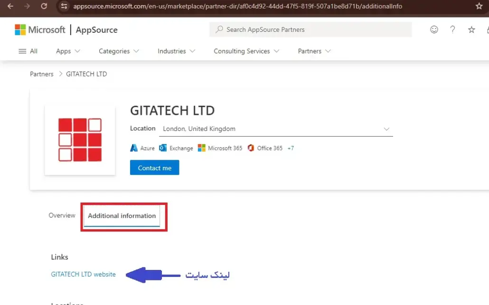Viewport: 489px width, 305px height.
Task: Show the +7 more products
Action: tap(291, 148)
